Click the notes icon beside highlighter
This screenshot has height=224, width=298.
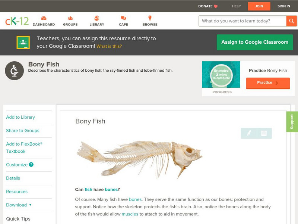[264, 133]
